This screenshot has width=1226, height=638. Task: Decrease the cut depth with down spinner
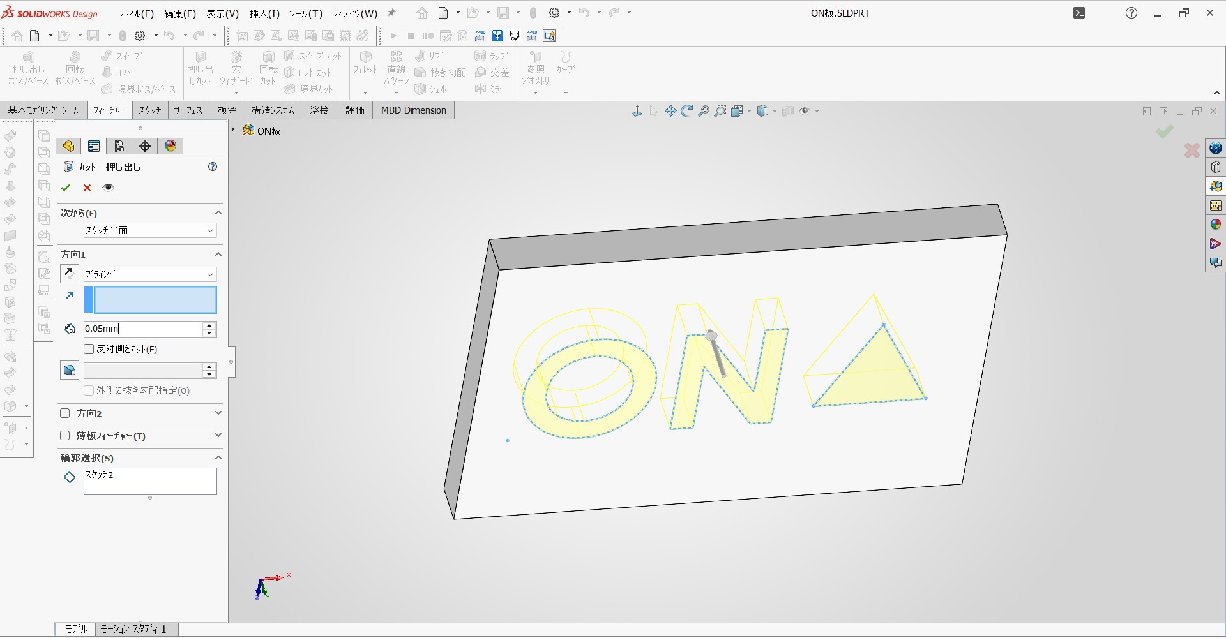point(209,332)
